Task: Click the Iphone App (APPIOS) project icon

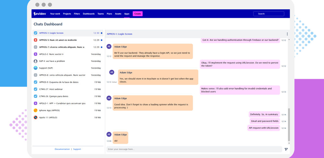Action: [x=35, y=110]
